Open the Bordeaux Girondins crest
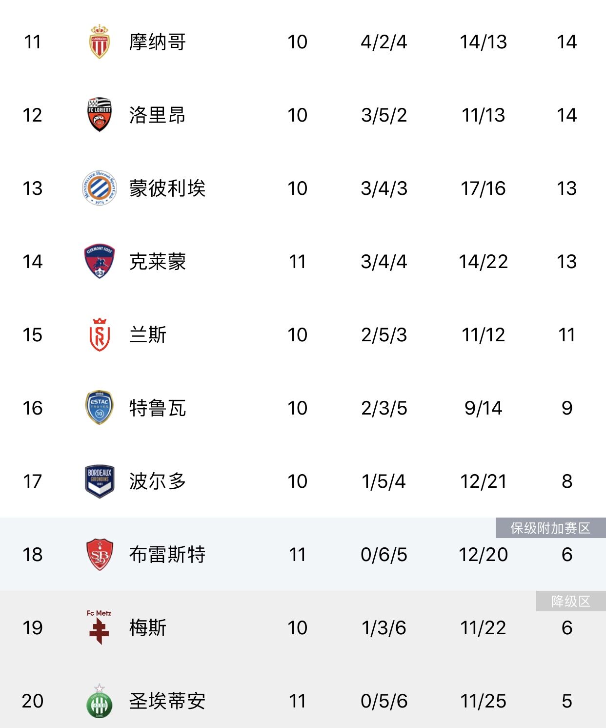The width and height of the screenshot is (606, 728). tap(100, 481)
